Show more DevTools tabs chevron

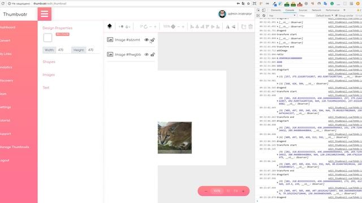344,10
